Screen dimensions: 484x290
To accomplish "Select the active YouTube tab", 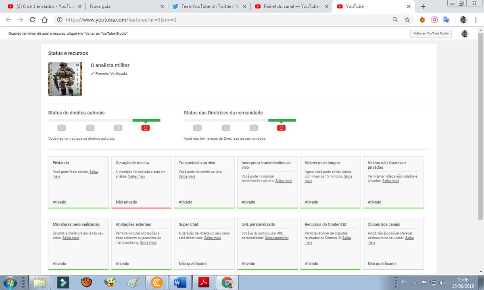I will click(373, 6).
